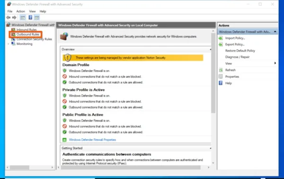The height and width of the screenshot is (179, 284).
Task: Select the Monitoring node
Action: click(x=25, y=44)
